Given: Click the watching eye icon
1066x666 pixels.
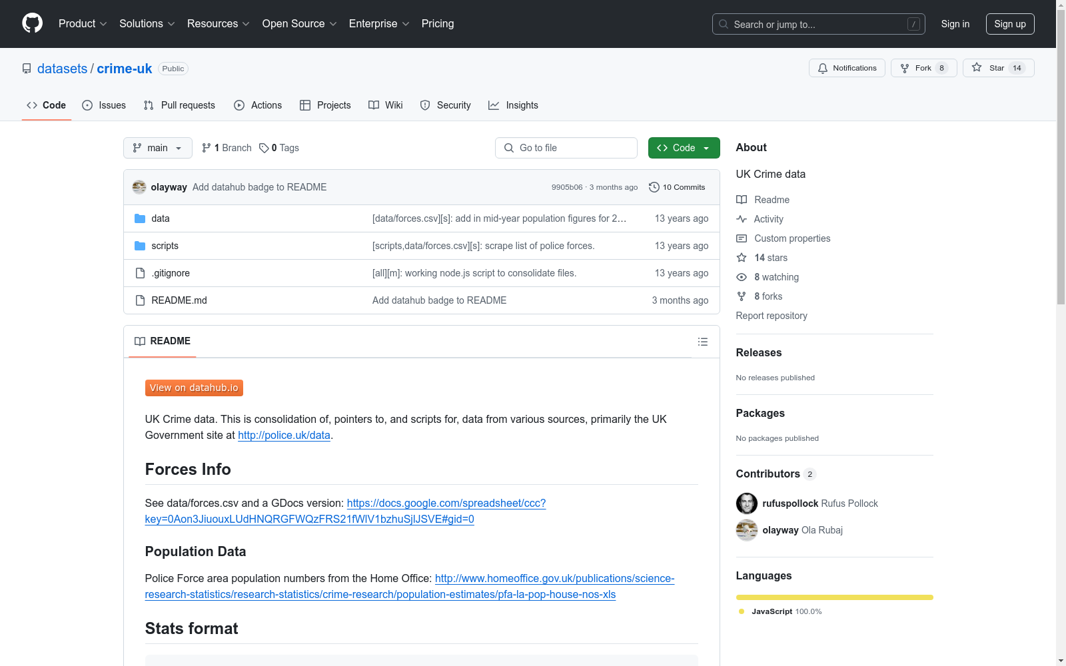Looking at the screenshot, I should (742, 277).
